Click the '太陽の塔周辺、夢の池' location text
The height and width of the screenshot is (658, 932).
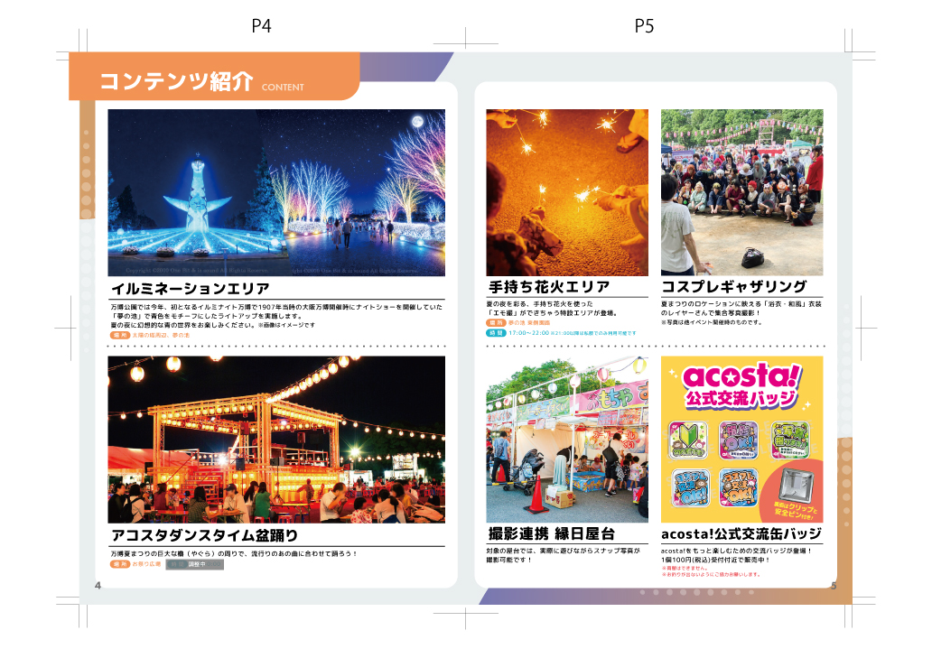click(x=161, y=336)
